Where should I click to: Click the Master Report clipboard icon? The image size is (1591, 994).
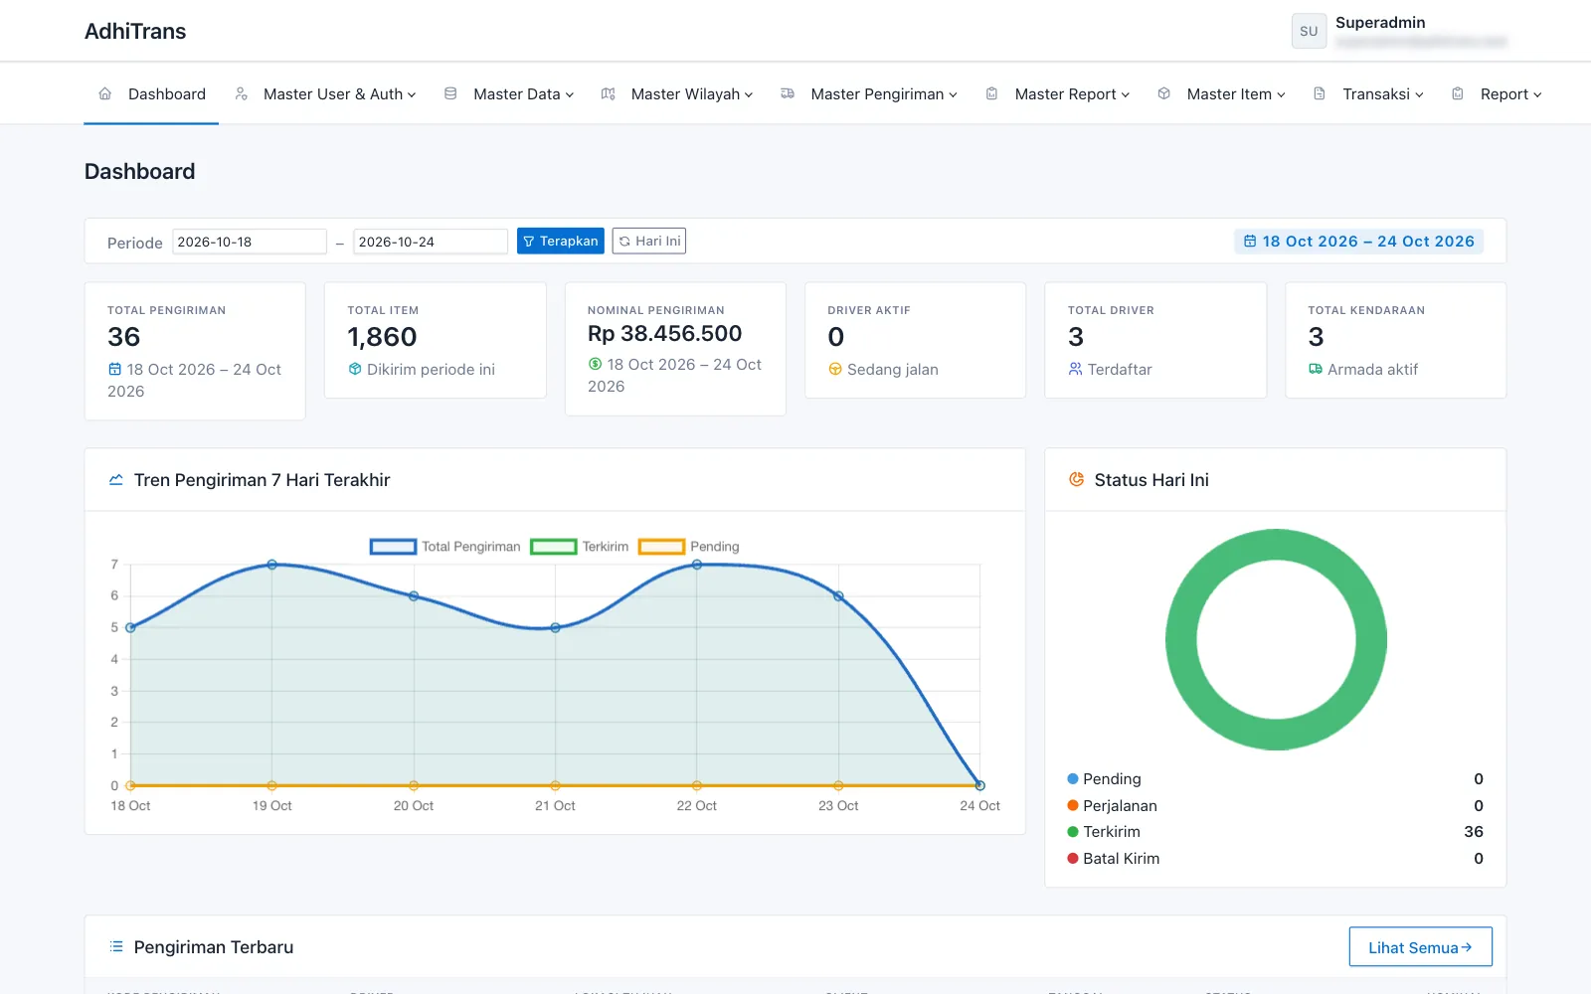point(991,93)
